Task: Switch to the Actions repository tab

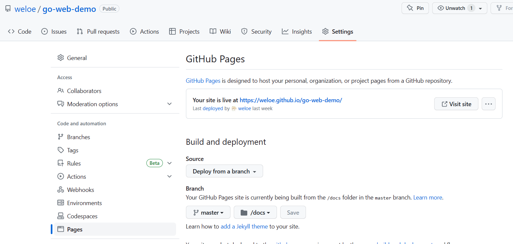Action: pyautogui.click(x=144, y=32)
